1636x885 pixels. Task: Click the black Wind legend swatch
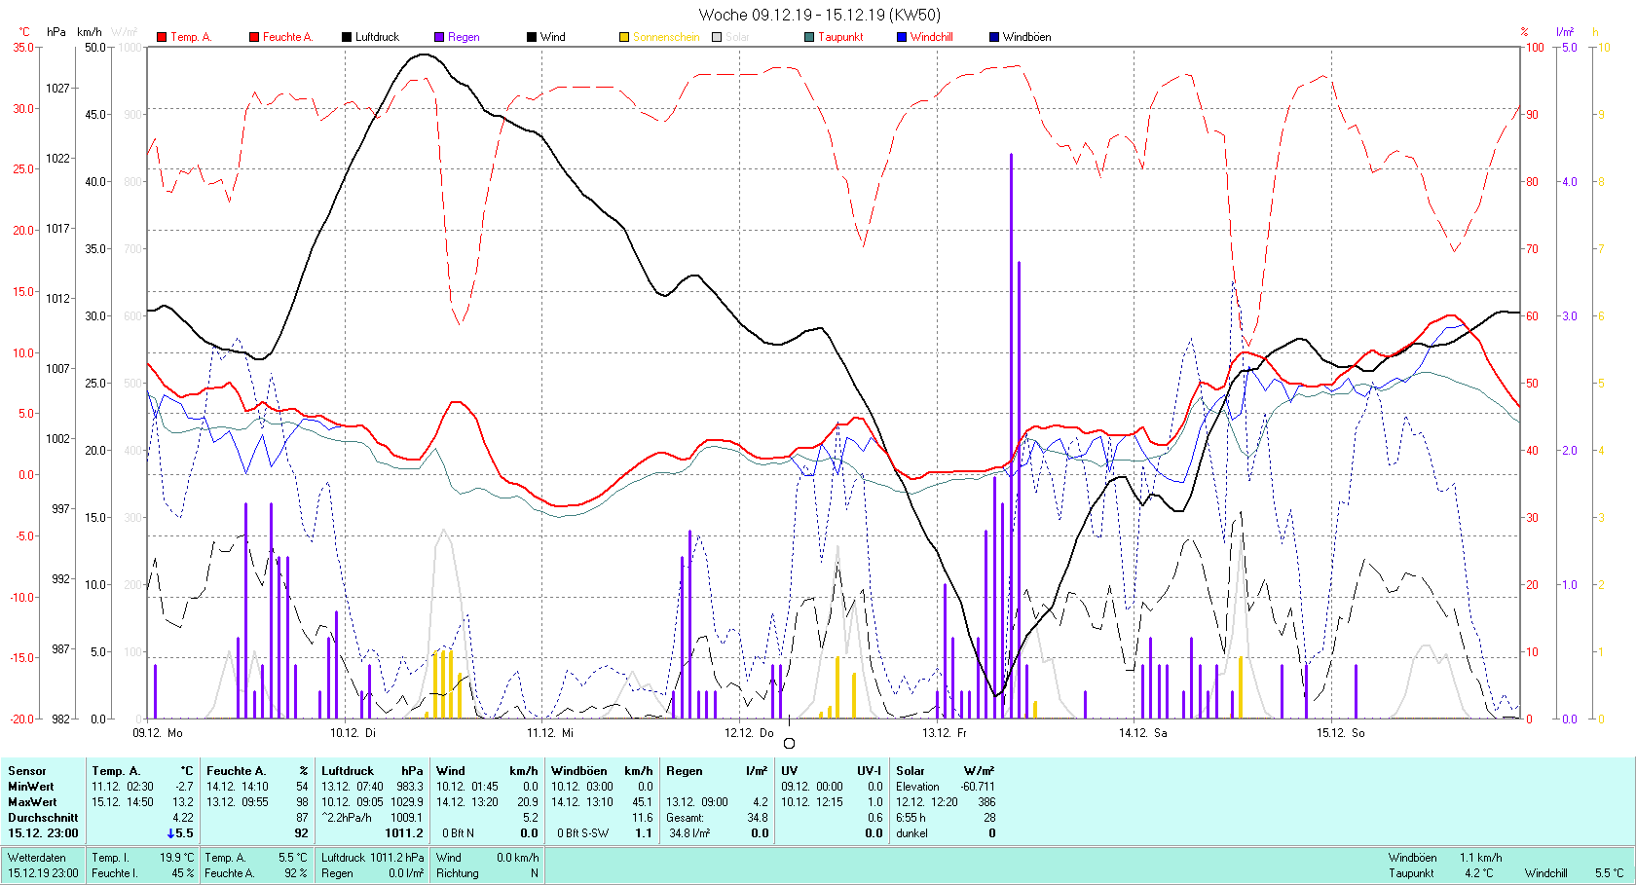532,37
